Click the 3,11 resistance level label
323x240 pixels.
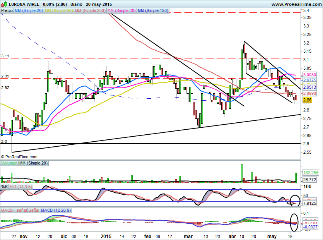pos(5,56)
